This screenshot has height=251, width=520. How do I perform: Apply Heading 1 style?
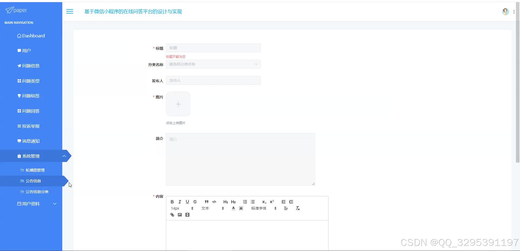[226, 202]
